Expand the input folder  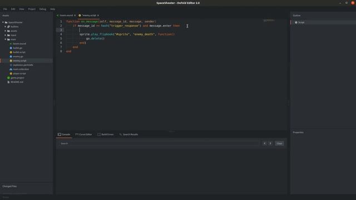[x=5, y=35]
